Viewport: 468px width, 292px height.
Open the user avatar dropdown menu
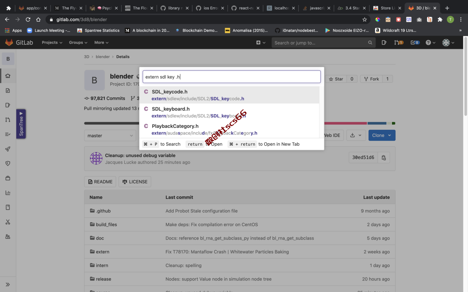448,43
